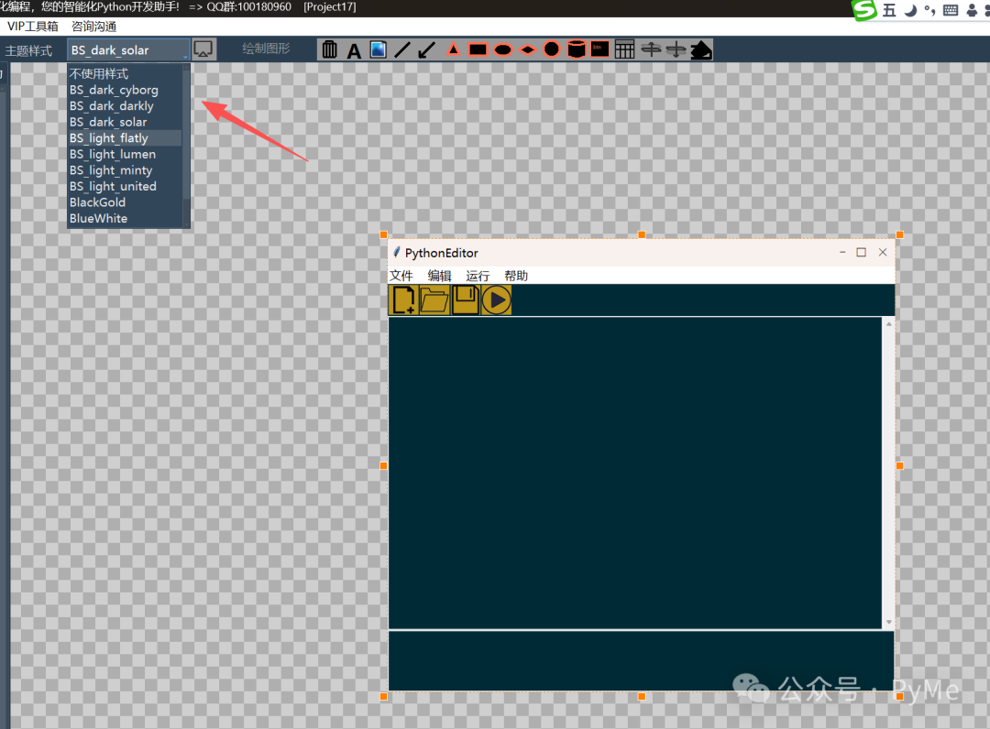
Task: Choose BlackGold theme option
Action: coord(125,202)
